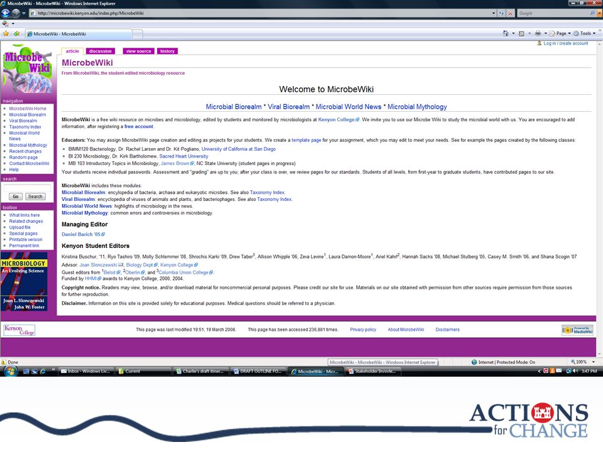Click the wiki search Go button
The height and width of the screenshot is (452, 603).
pyautogui.click(x=15, y=196)
